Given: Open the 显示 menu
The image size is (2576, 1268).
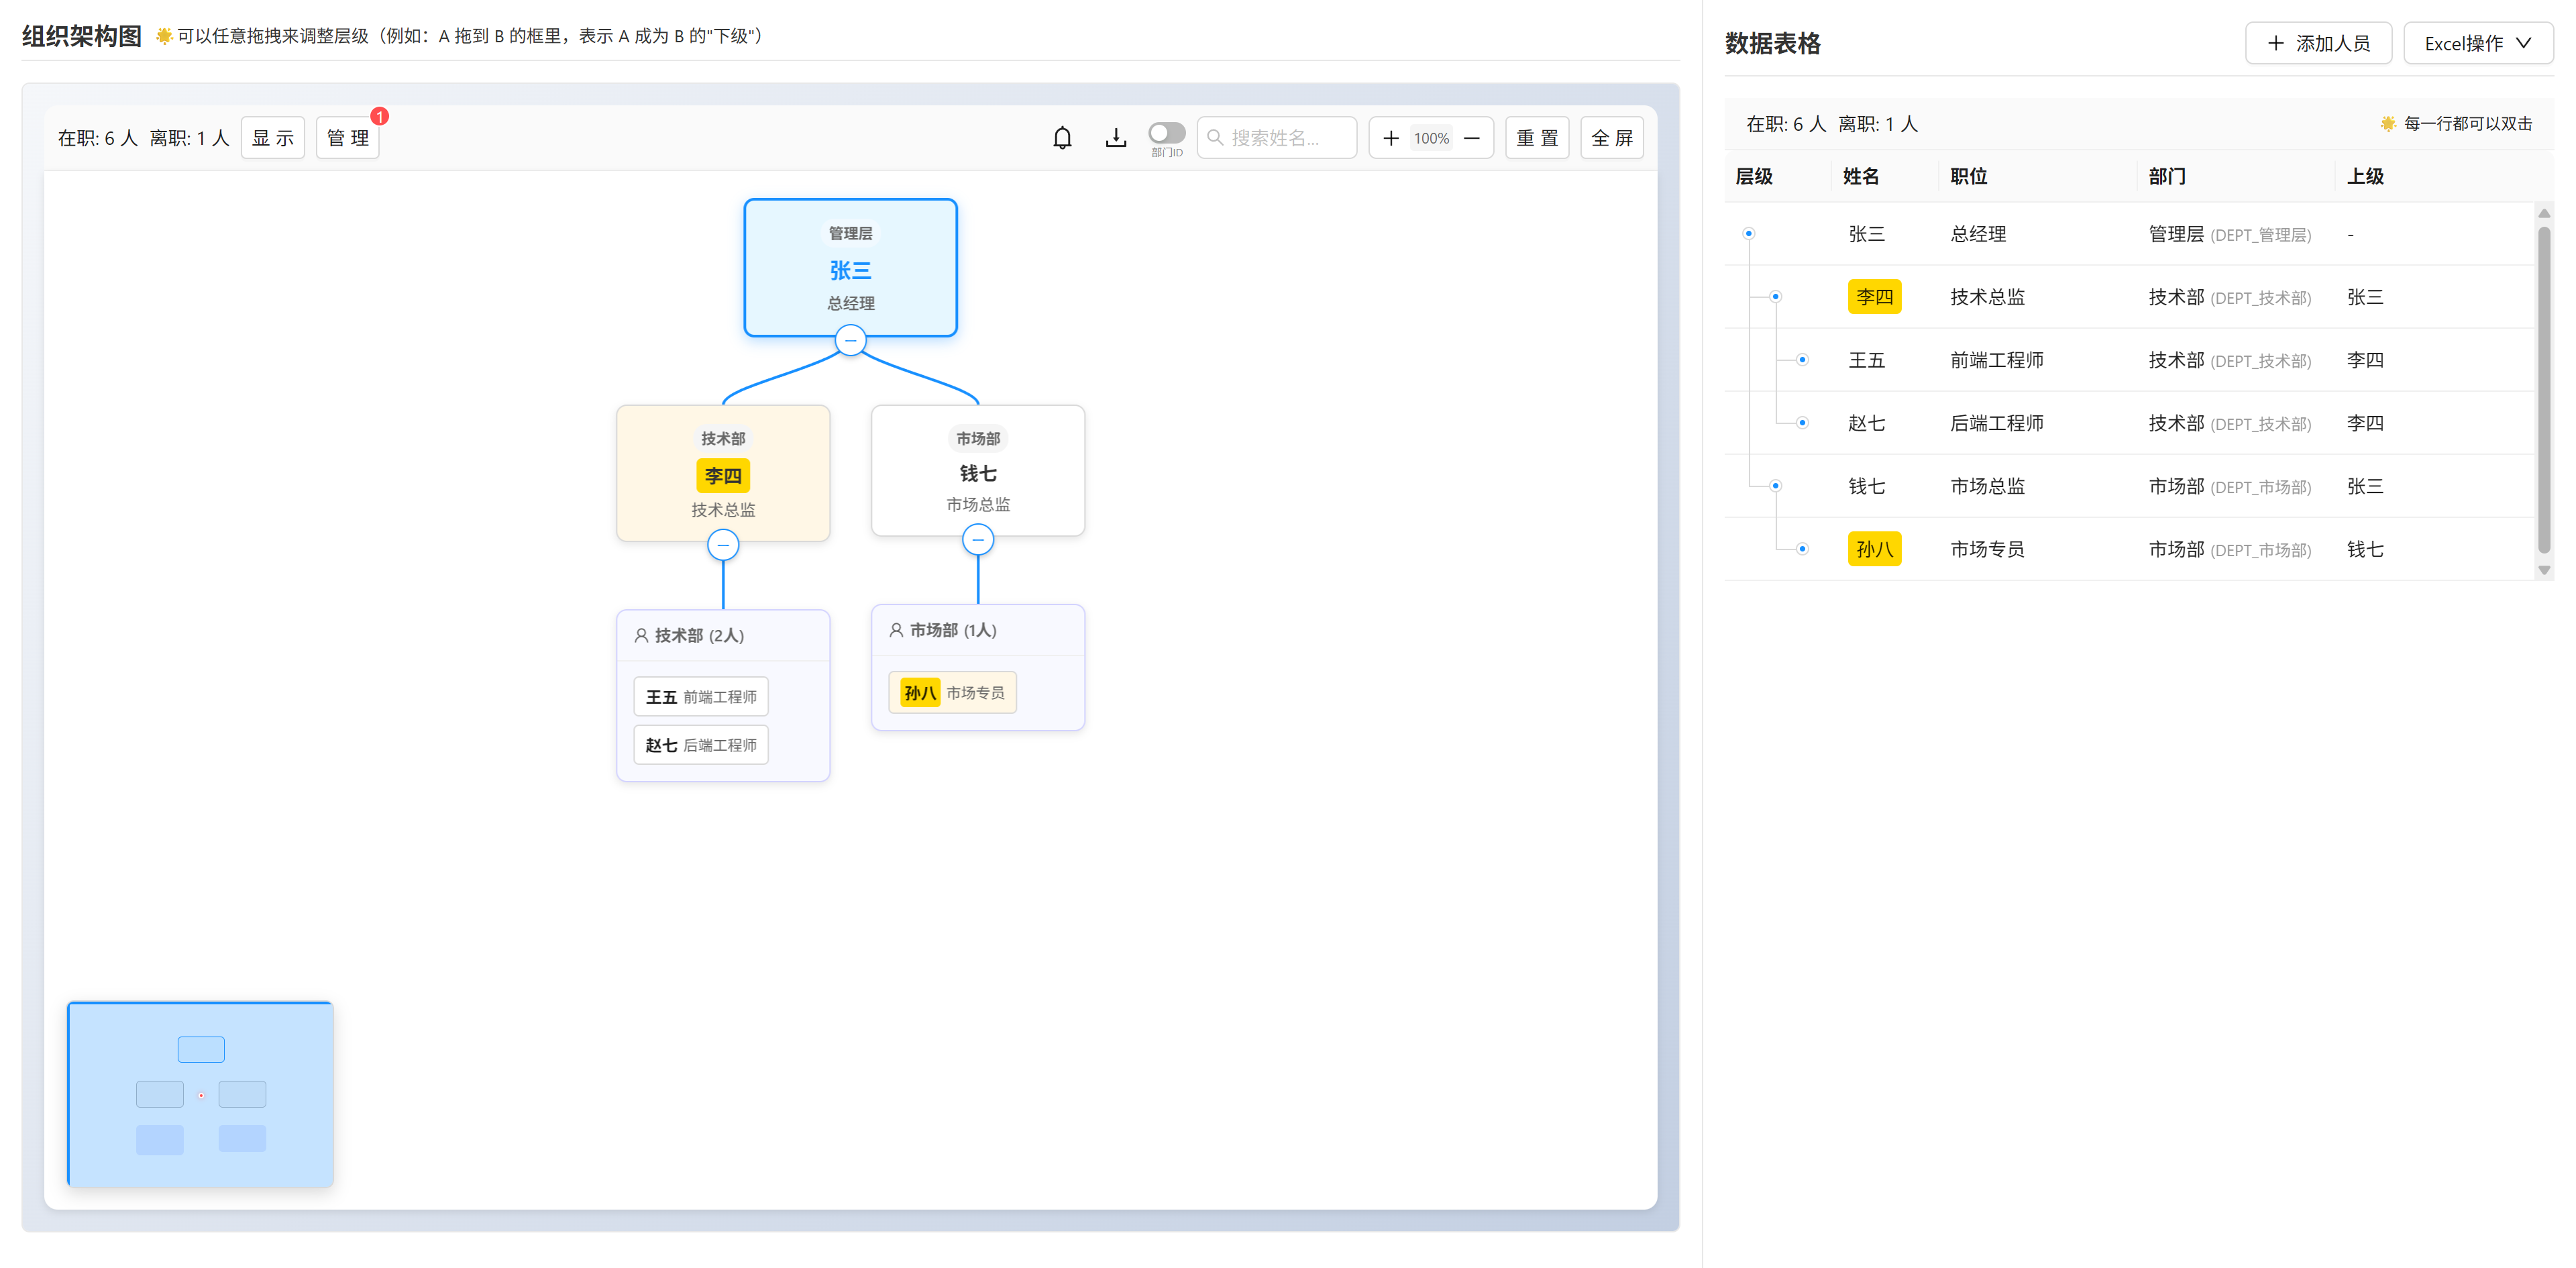Looking at the screenshot, I should click(272, 138).
